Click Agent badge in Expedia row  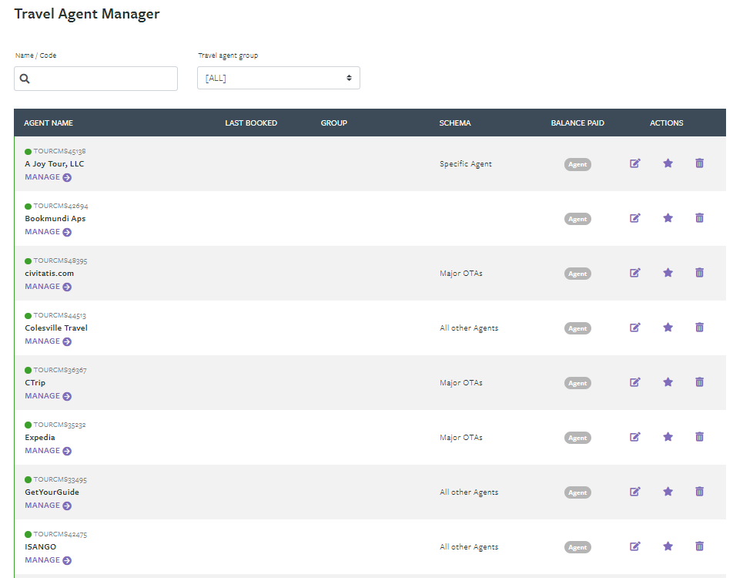[x=577, y=439]
